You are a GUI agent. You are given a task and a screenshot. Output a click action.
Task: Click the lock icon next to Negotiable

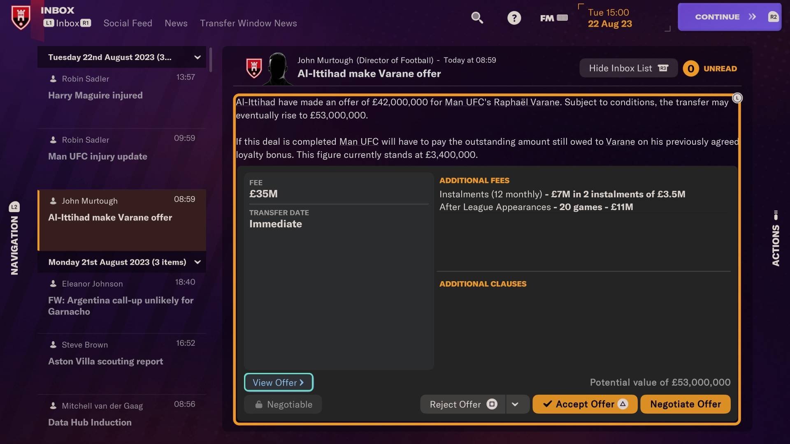coord(258,405)
